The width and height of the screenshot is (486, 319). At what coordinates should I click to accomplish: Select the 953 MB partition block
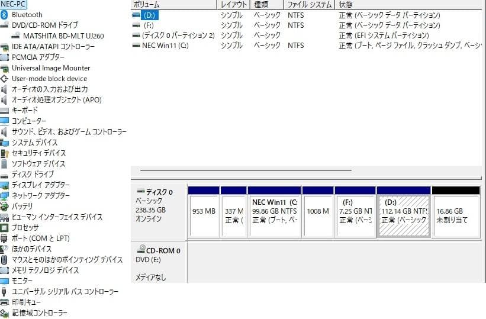click(204, 212)
